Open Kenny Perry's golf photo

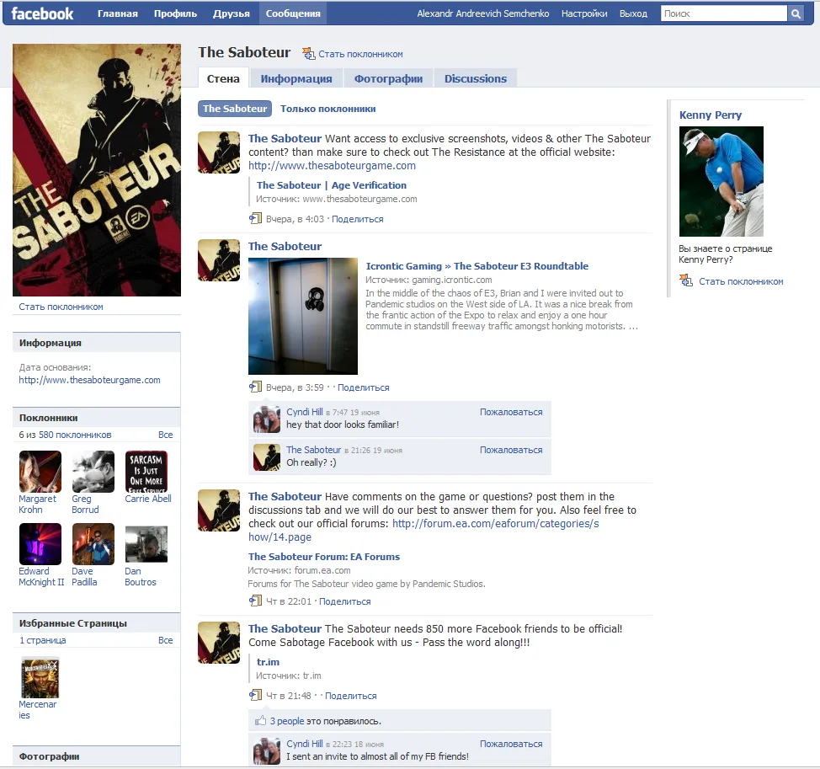click(721, 181)
